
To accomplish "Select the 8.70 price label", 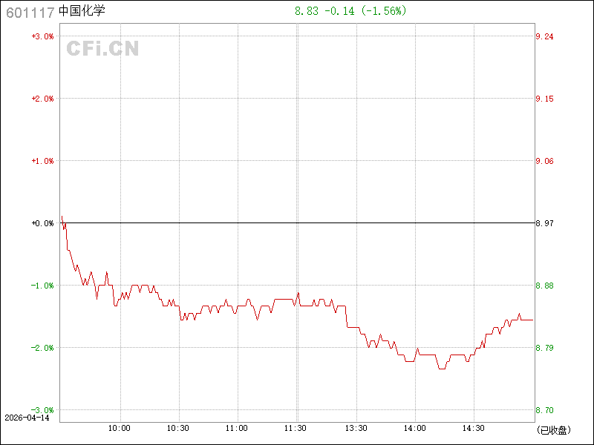I will 544,410.
